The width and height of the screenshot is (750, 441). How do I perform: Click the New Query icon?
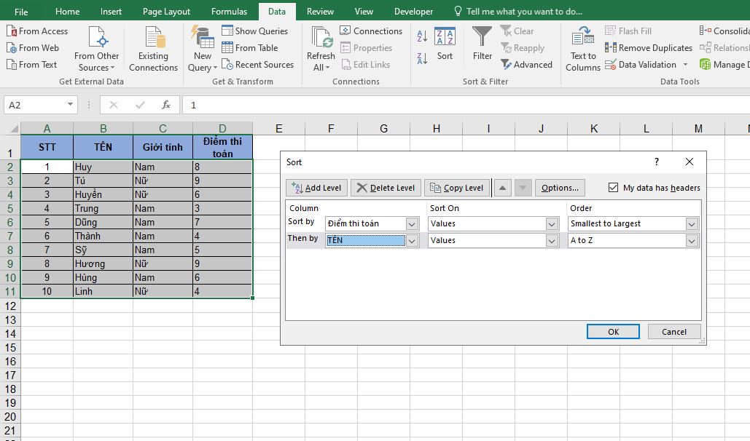click(x=203, y=48)
